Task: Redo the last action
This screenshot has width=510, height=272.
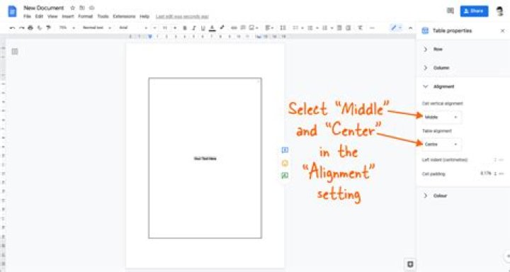Action: [x=21, y=28]
